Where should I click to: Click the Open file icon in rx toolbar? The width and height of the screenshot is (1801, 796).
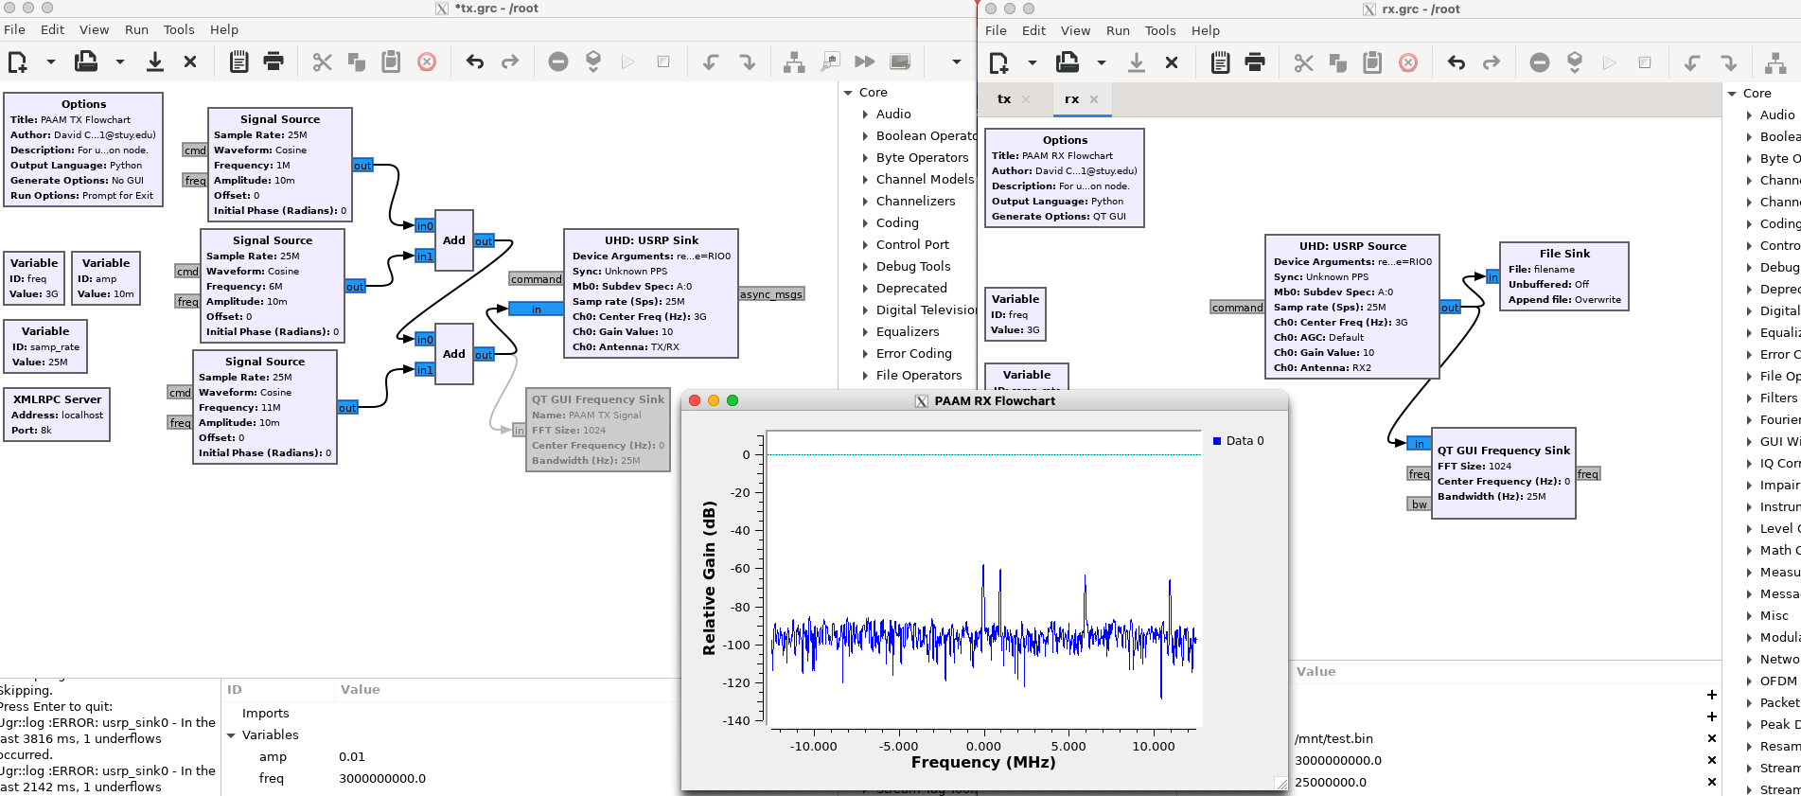(1068, 63)
